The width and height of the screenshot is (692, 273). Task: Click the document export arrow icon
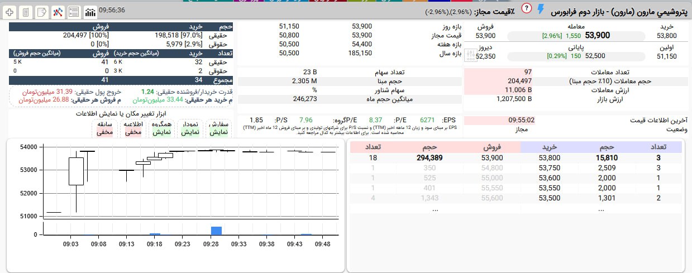tap(41, 11)
